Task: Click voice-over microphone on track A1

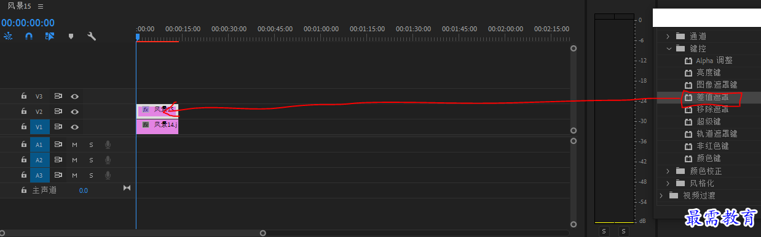Action: [108, 145]
